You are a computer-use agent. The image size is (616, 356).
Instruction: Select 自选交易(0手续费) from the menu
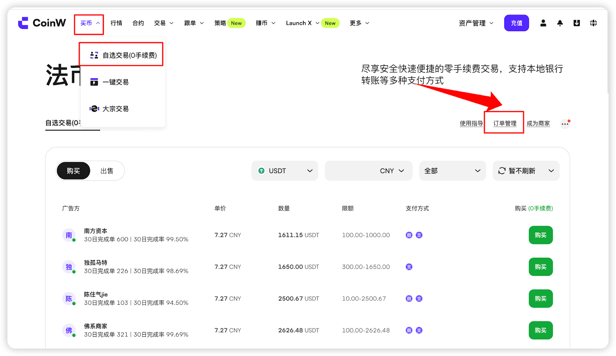point(123,55)
